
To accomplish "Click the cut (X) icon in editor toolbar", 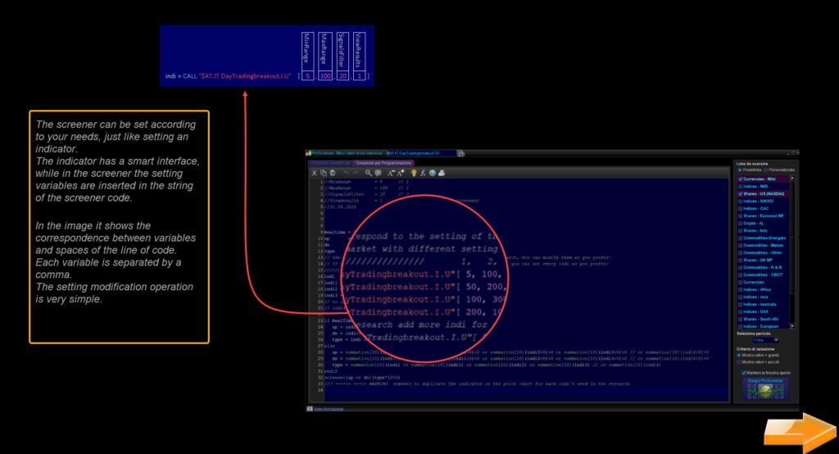I will (x=315, y=173).
